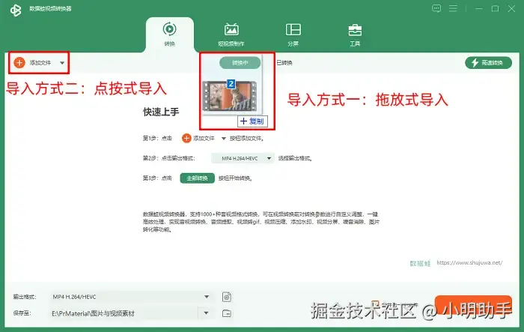
Task: Click 添加文件 plus icon in step 1
Action: (x=186, y=138)
